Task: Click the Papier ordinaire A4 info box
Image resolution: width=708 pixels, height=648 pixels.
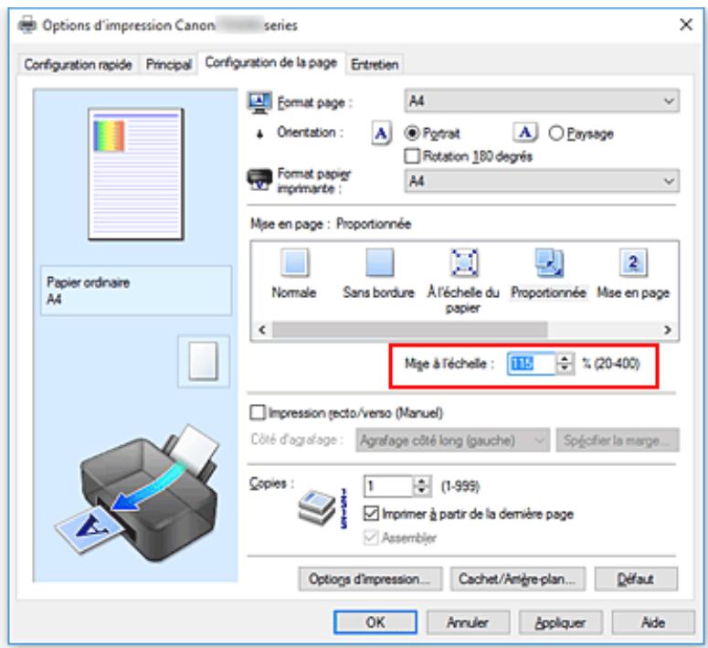Action: pyautogui.click(x=136, y=291)
